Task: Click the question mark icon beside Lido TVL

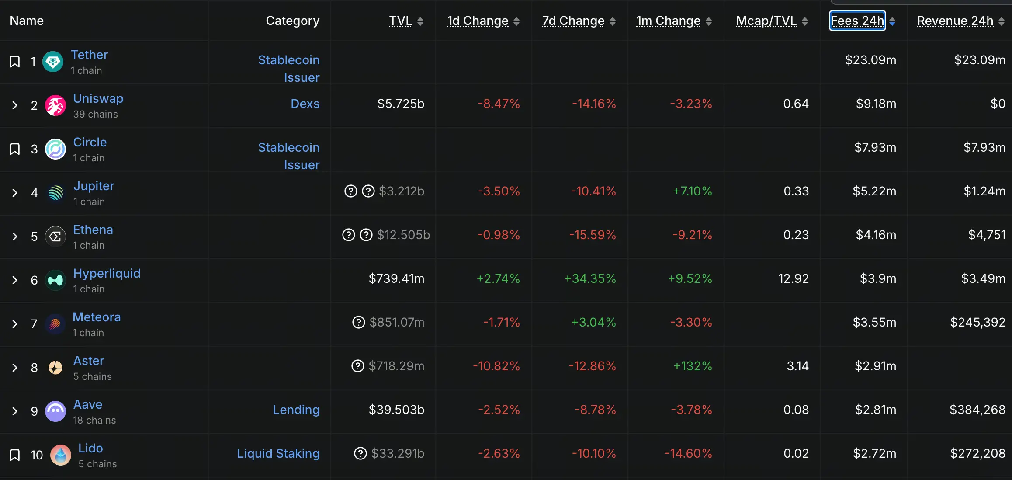Action: [360, 453]
